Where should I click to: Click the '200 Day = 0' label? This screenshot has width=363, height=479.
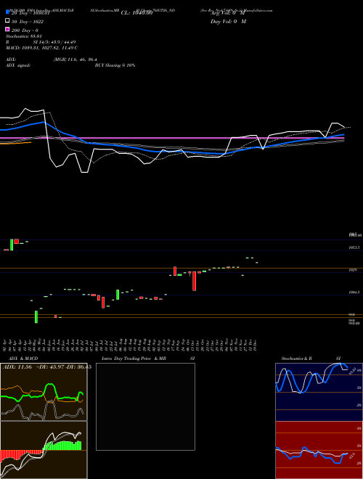25,30
